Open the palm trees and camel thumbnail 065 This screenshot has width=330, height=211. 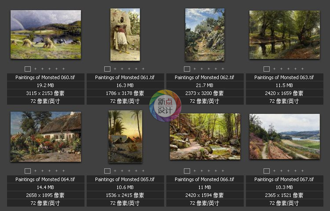(125, 137)
